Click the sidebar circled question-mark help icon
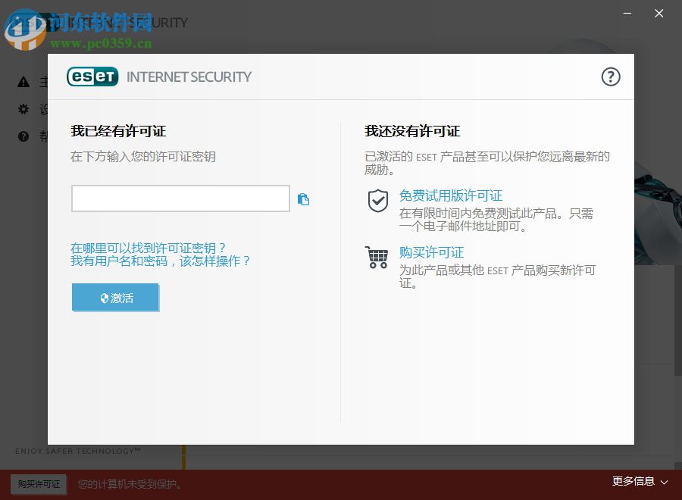 point(23,136)
